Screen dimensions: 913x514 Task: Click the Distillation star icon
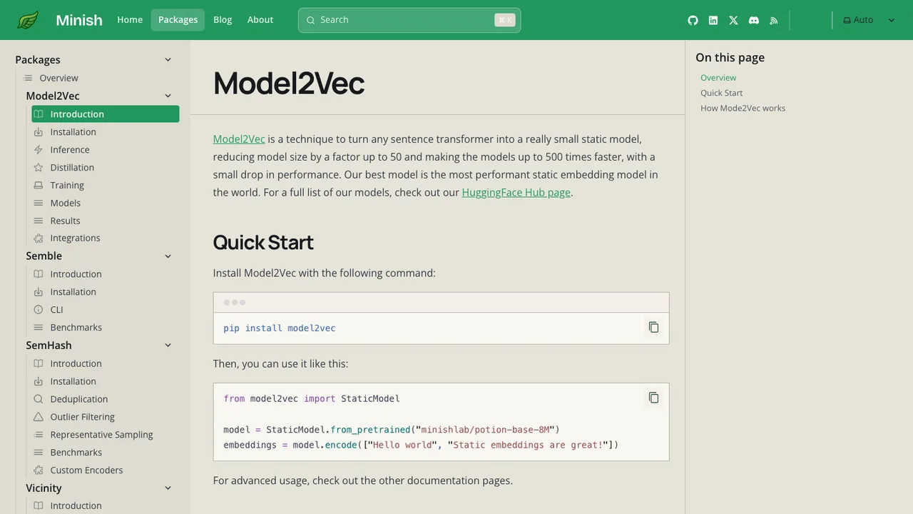39,167
